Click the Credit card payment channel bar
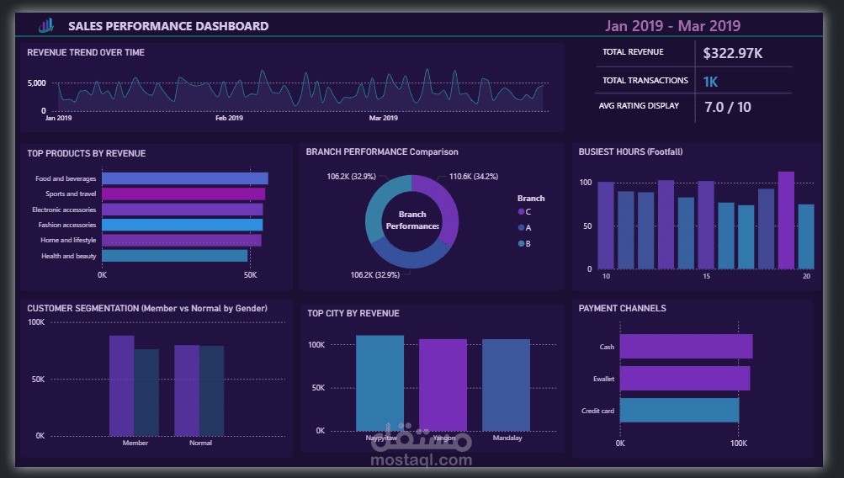The image size is (844, 478). [679, 410]
